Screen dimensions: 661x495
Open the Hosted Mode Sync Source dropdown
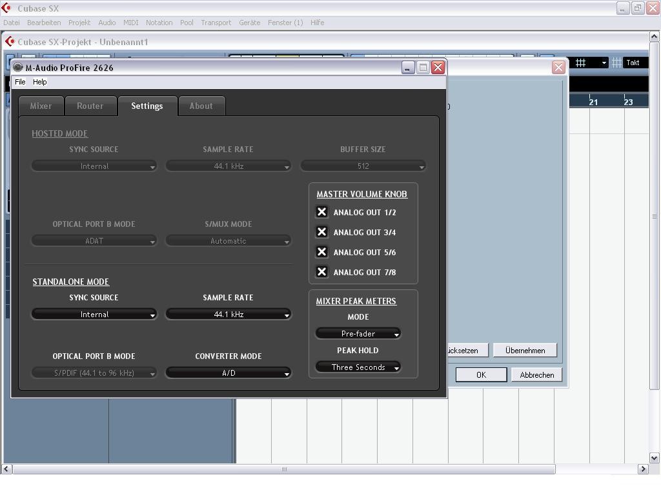point(94,166)
